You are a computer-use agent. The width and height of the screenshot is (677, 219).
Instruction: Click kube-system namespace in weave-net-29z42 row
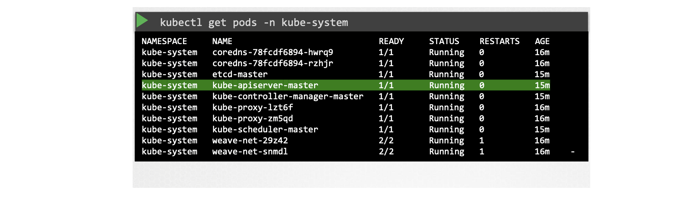tap(169, 141)
